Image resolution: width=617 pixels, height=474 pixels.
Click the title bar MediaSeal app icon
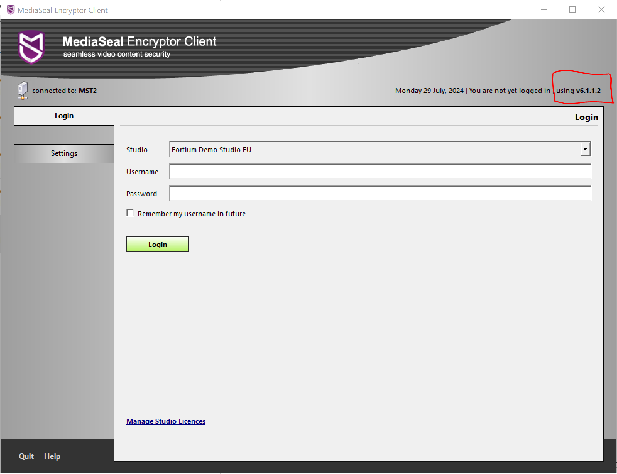click(x=10, y=10)
